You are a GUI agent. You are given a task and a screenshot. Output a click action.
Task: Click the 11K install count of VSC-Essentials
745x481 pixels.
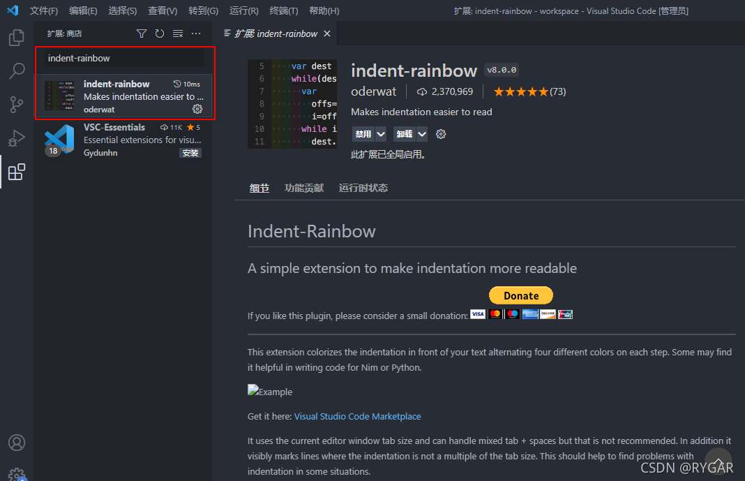[x=172, y=127]
